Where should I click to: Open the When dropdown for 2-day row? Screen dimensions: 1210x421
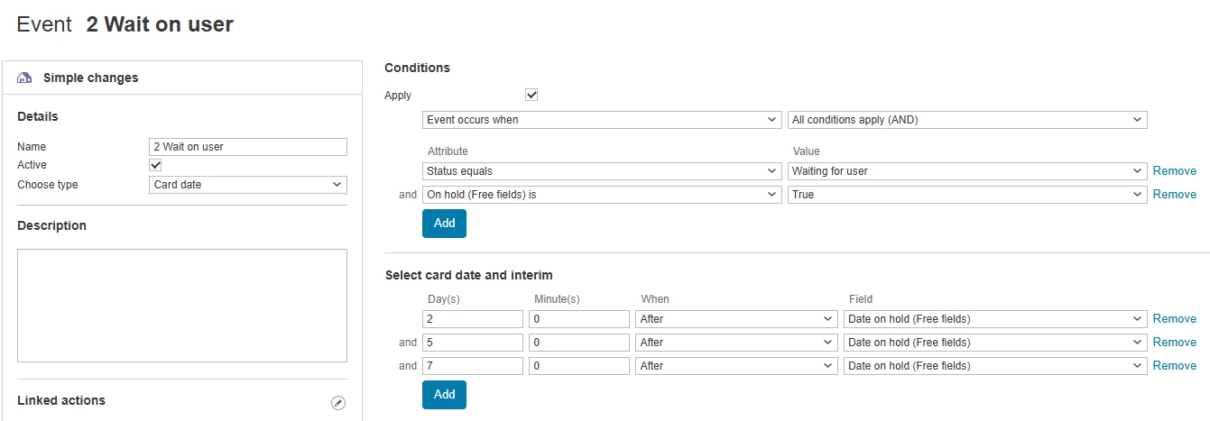(x=736, y=319)
